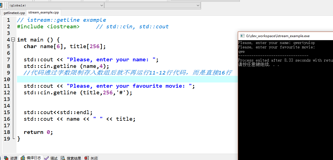
Task: Click the "int main () {" line
Action: click(x=38, y=40)
